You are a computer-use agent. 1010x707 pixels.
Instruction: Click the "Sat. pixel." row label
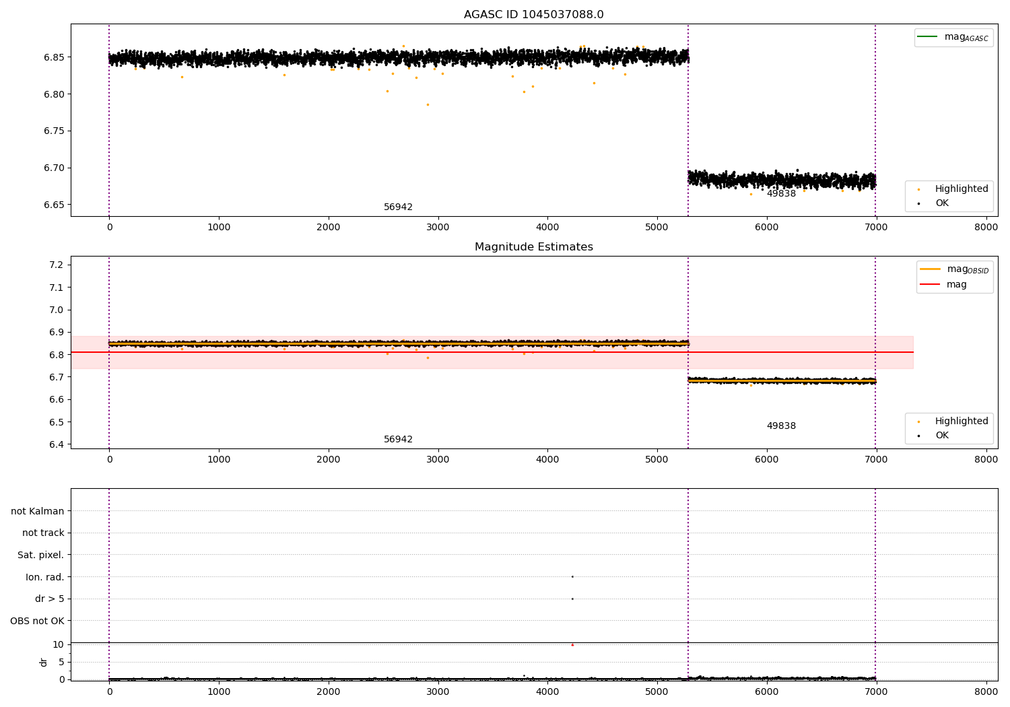click(41, 555)
